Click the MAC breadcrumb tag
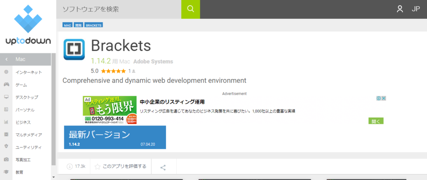The width and height of the screenshot is (427, 180). coord(68,25)
